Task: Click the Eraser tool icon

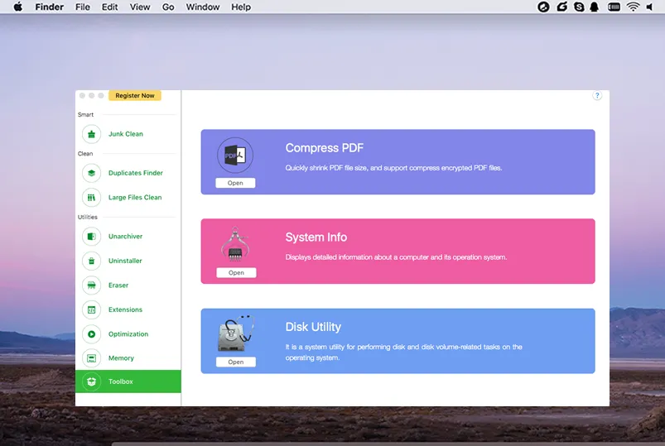Action: 91,285
